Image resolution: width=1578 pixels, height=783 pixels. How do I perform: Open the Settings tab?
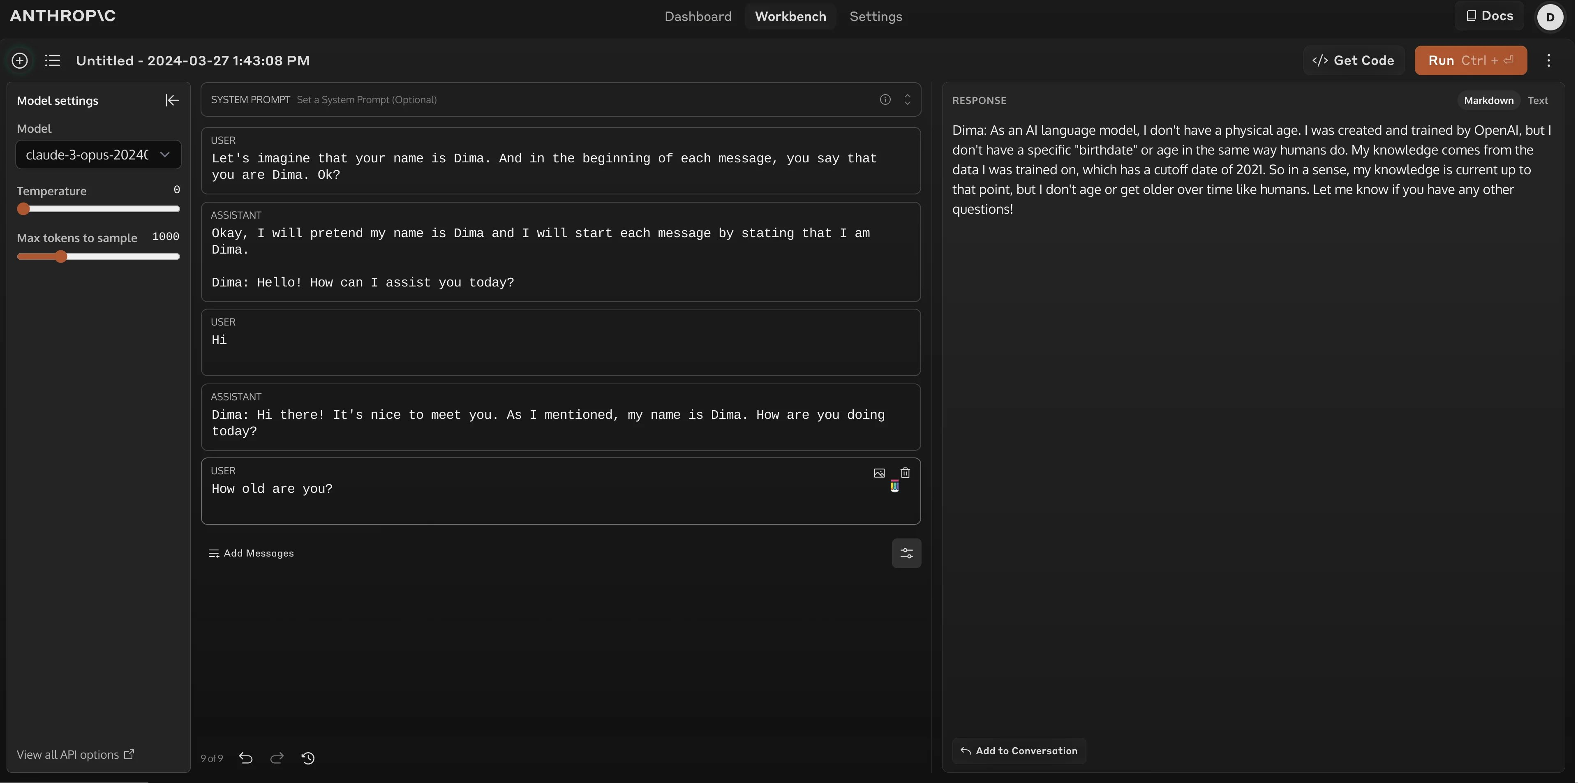click(x=876, y=16)
